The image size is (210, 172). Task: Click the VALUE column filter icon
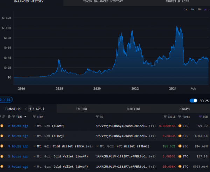pos(165,117)
